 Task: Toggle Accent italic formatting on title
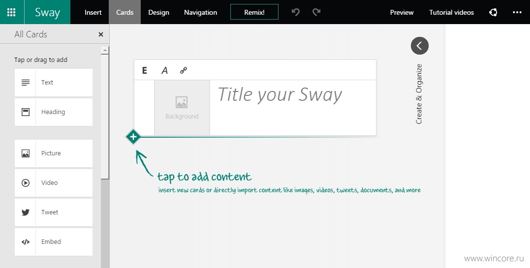164,70
